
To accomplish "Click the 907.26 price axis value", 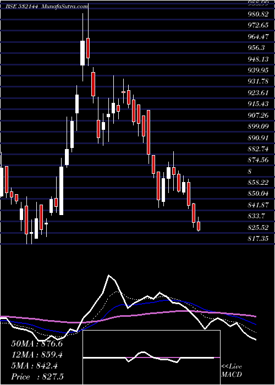I will [258, 116].
